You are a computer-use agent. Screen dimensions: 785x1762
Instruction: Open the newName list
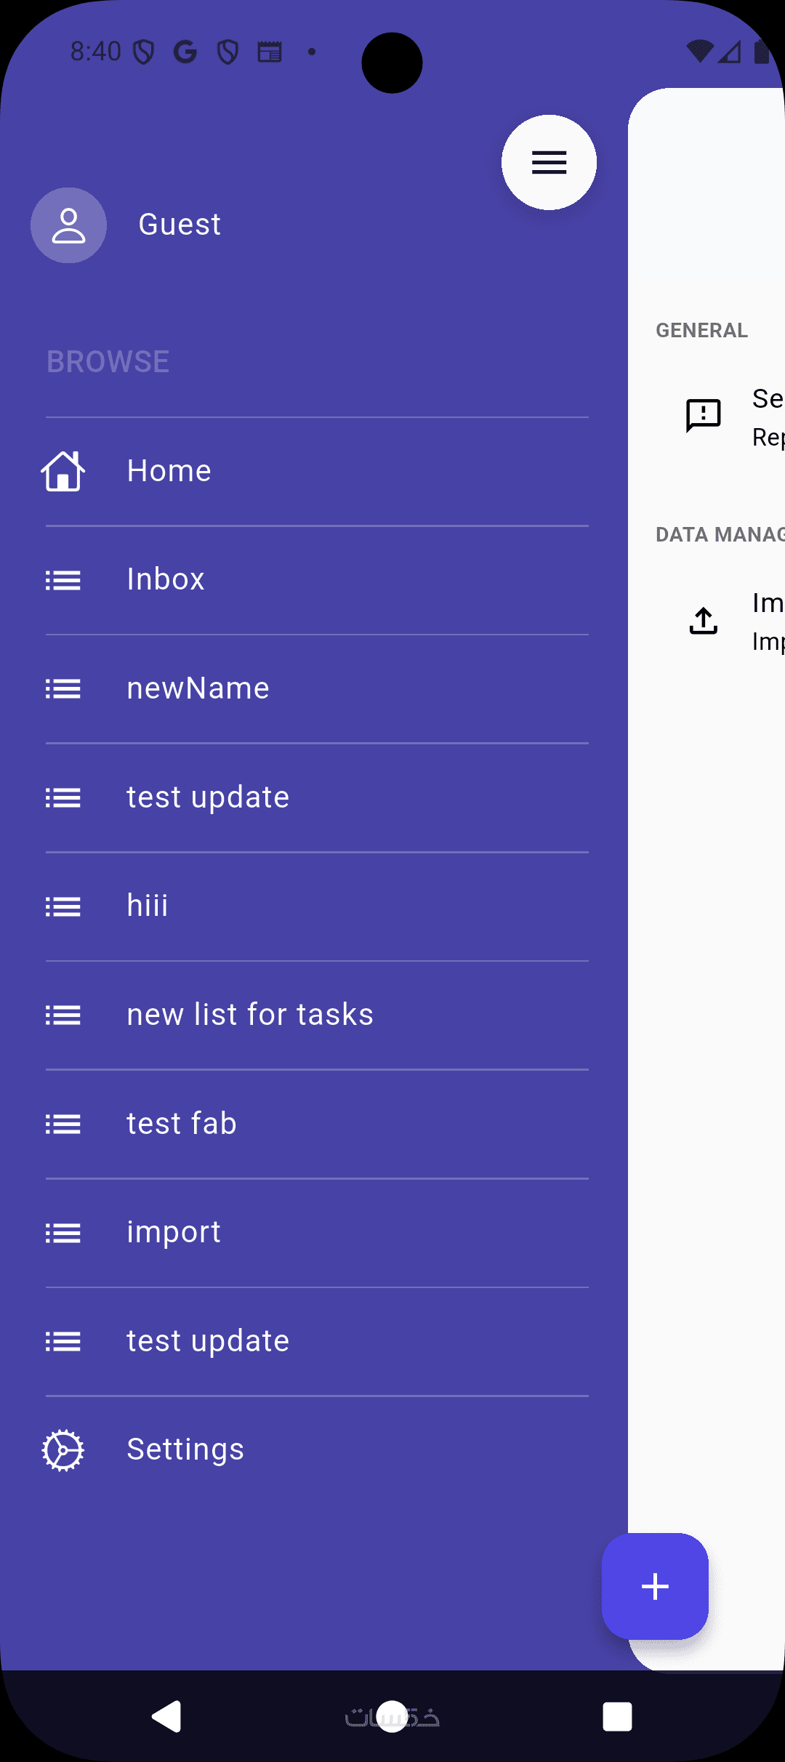point(198,688)
